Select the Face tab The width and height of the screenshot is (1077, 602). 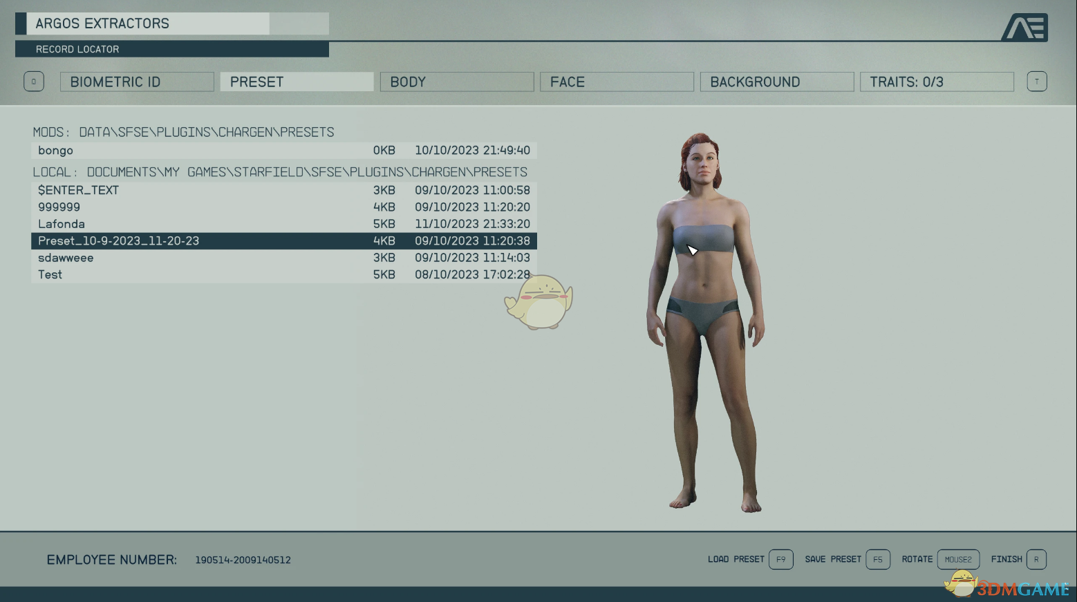tap(617, 82)
